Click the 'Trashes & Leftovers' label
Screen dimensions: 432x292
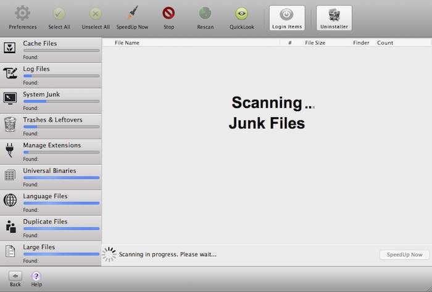click(52, 120)
